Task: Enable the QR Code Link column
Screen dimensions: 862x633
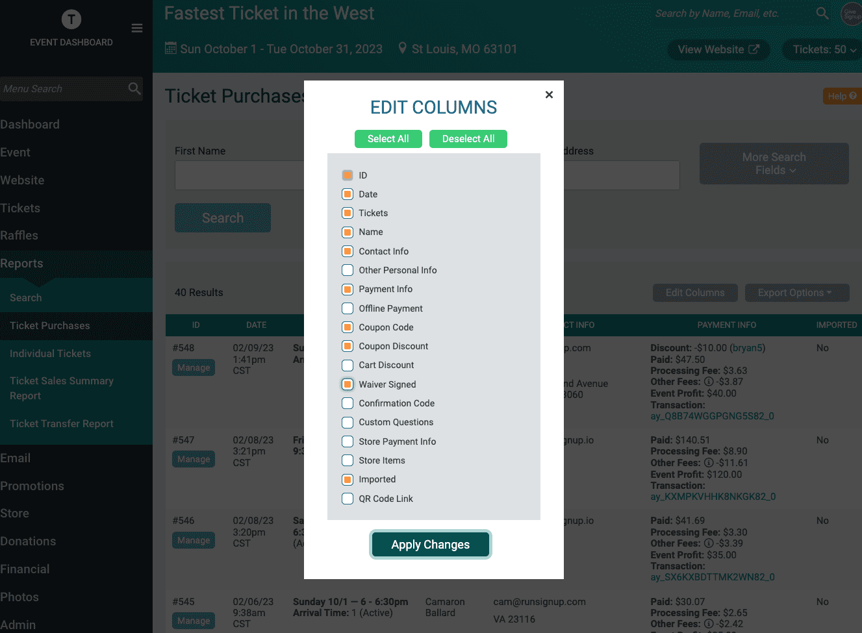Action: click(x=348, y=498)
